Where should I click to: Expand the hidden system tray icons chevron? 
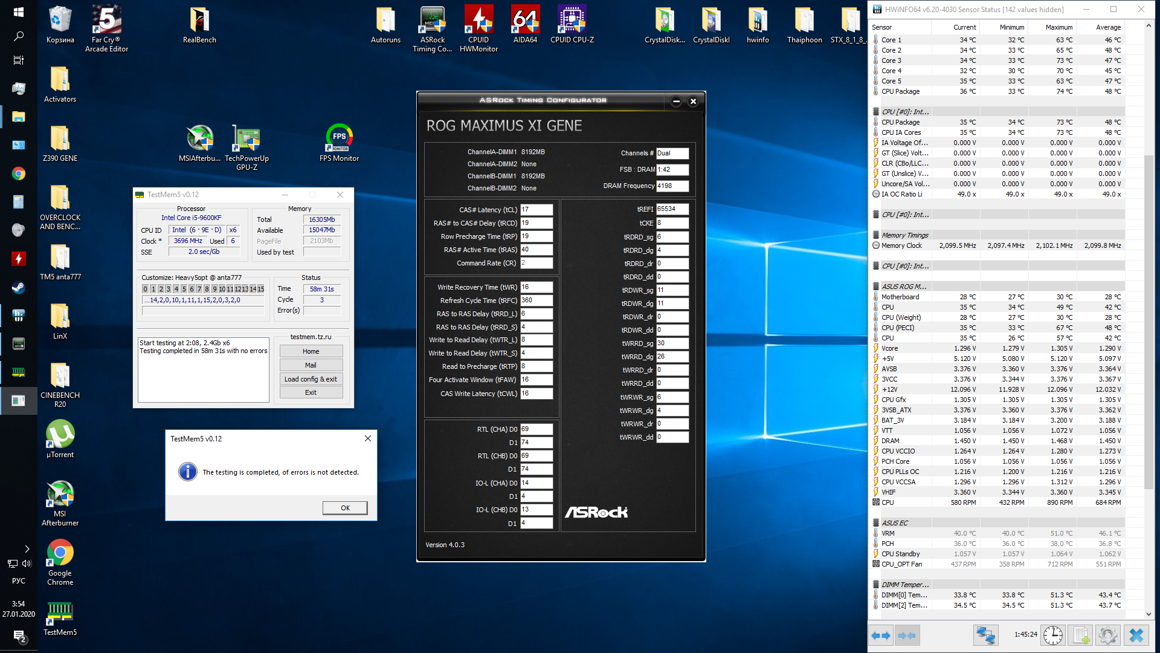27,549
